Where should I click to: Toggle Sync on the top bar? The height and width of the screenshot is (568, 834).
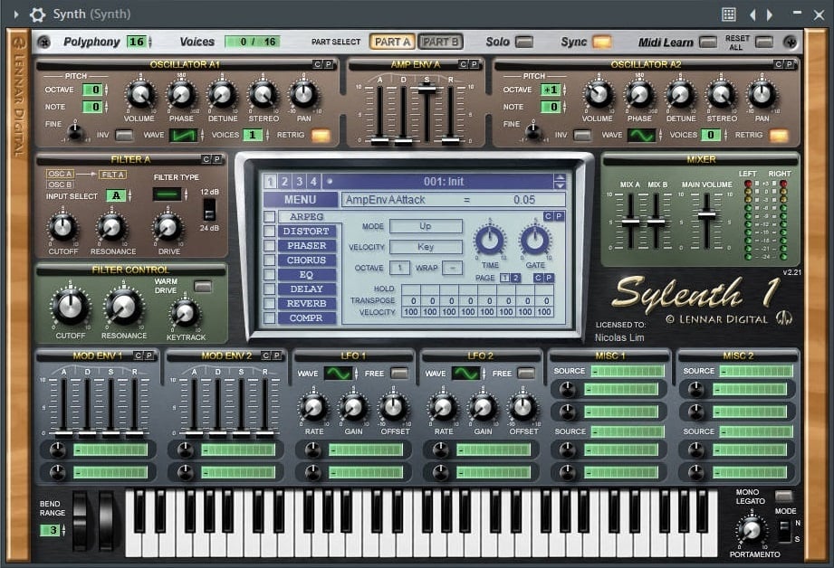pos(601,42)
